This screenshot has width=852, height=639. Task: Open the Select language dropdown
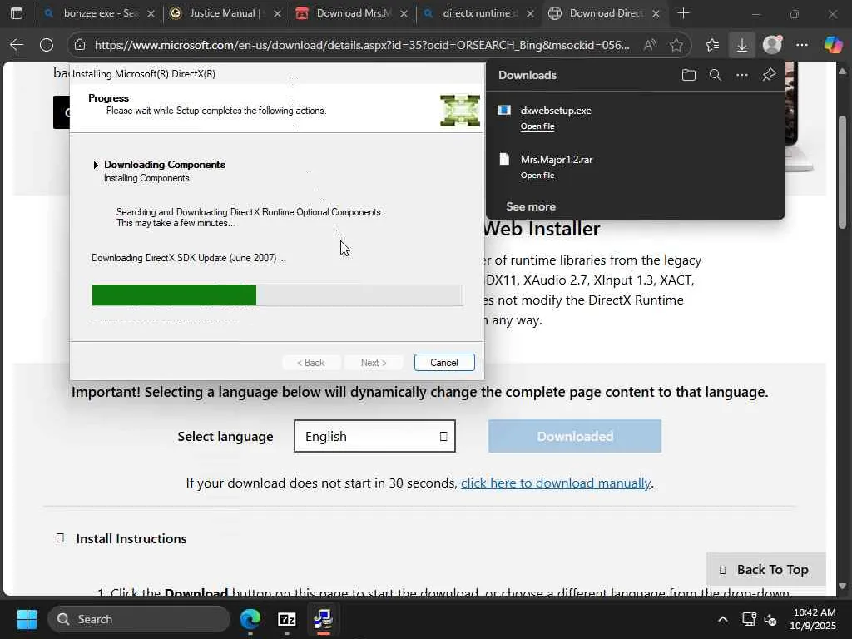pyautogui.click(x=374, y=436)
